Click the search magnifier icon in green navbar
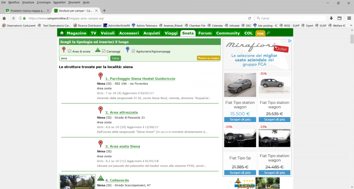Screen dimensions: 354x189 (268, 33)
